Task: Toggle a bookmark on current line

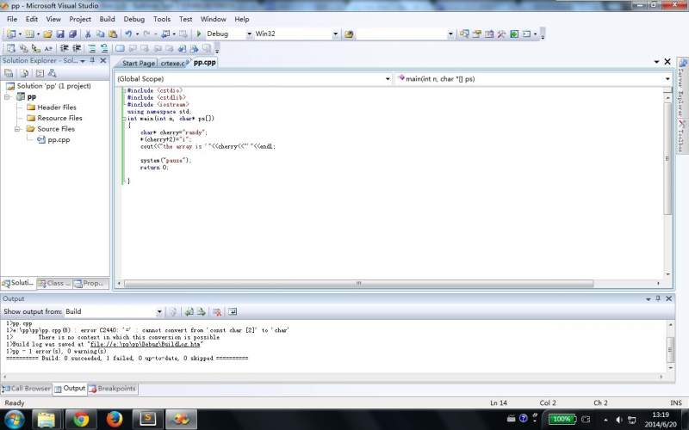Action: tap(120, 48)
